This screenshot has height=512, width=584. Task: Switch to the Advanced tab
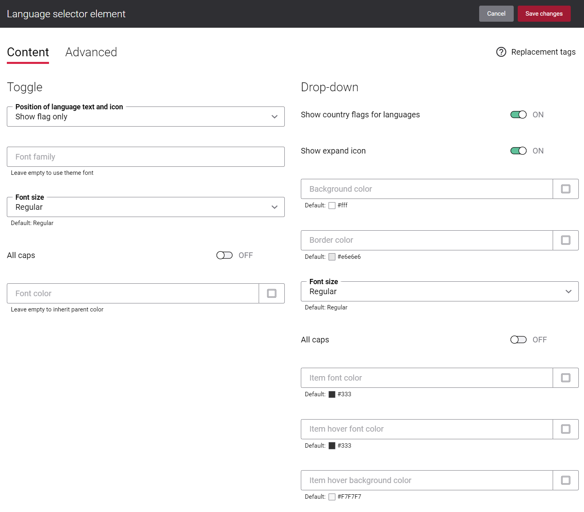pyautogui.click(x=91, y=52)
